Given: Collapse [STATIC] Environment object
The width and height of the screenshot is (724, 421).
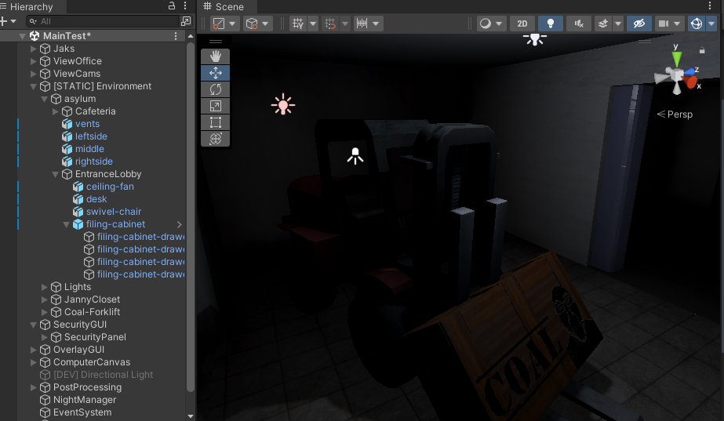Looking at the screenshot, I should pyautogui.click(x=33, y=86).
